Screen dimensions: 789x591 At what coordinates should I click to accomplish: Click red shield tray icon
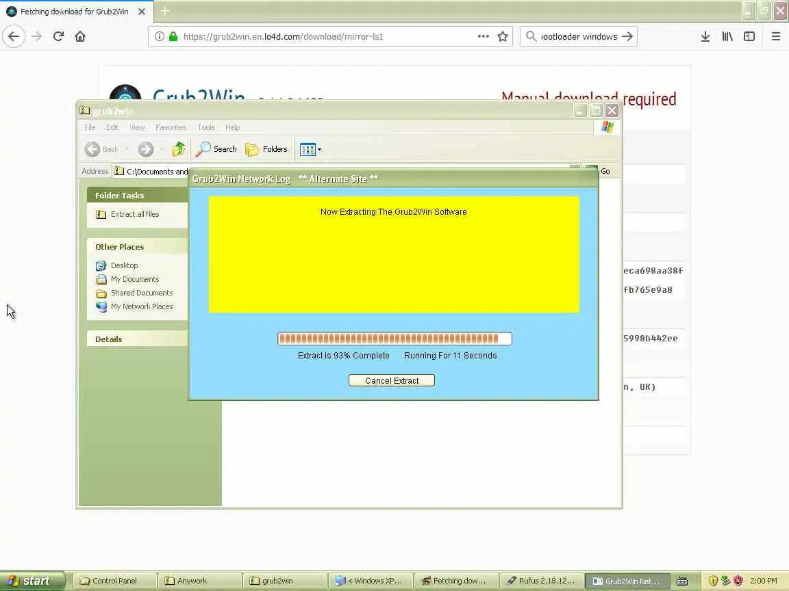point(738,581)
